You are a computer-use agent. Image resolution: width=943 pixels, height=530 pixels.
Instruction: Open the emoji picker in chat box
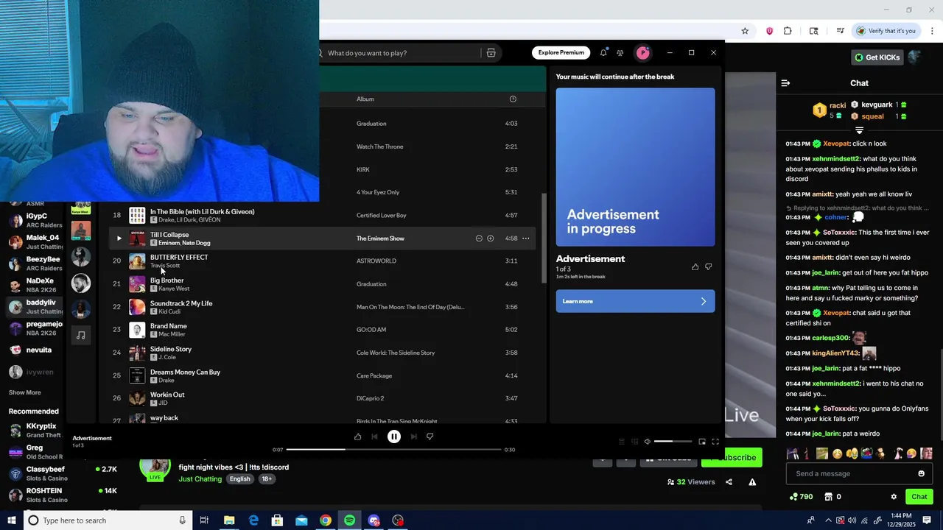tap(921, 473)
